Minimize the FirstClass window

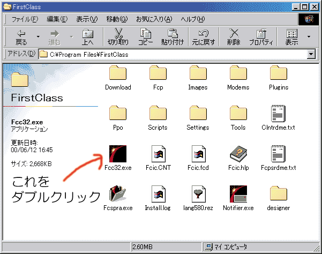(296, 7)
